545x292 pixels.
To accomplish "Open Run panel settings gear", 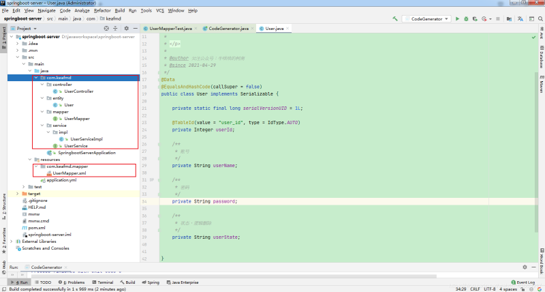I will 525,267.
